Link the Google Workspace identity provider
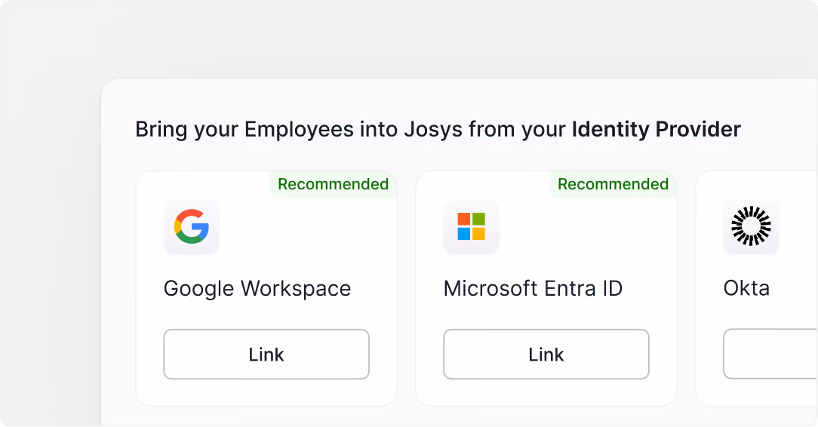Screen dimensions: 818x427 pyautogui.click(x=266, y=354)
